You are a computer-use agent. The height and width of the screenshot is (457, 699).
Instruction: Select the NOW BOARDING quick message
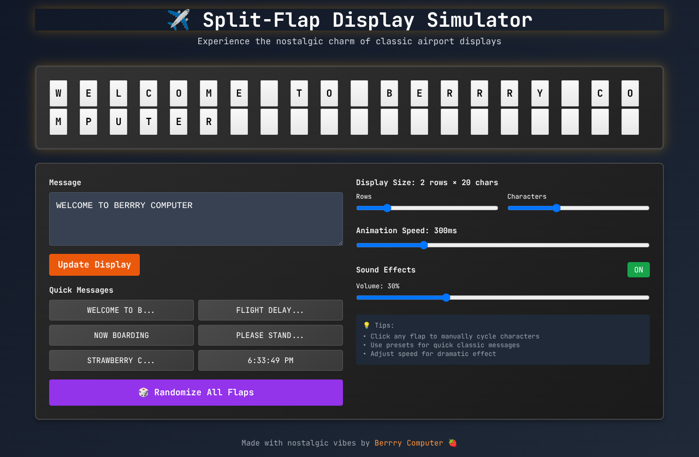click(121, 335)
